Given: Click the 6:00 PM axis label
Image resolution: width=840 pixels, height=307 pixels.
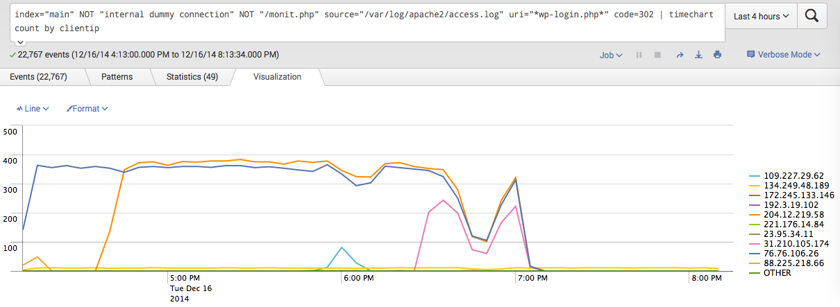Looking at the screenshot, I should (359, 279).
